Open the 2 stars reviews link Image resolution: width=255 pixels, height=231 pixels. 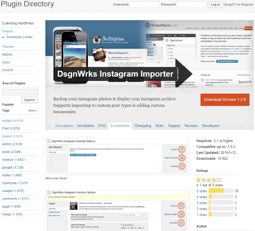coord(201,209)
